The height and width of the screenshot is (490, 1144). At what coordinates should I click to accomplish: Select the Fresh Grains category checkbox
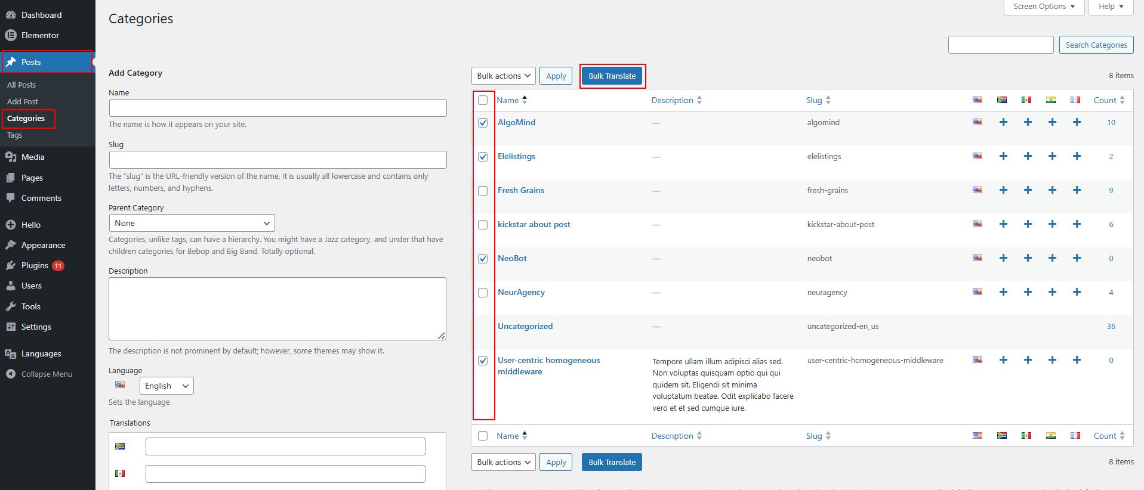tap(483, 191)
